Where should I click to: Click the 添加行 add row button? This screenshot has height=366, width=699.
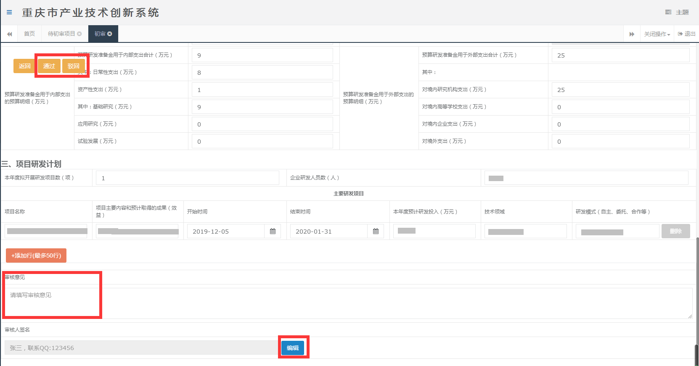pos(36,255)
